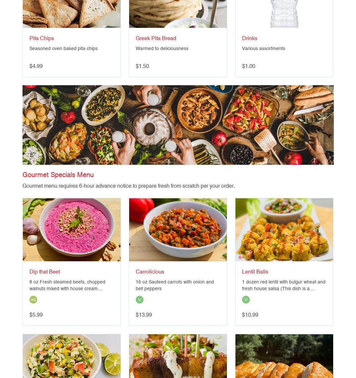Viewport: 356px width, 378px height.
Task: Click the $13.99 price on Carrolicious card
Action: pyautogui.click(x=144, y=315)
